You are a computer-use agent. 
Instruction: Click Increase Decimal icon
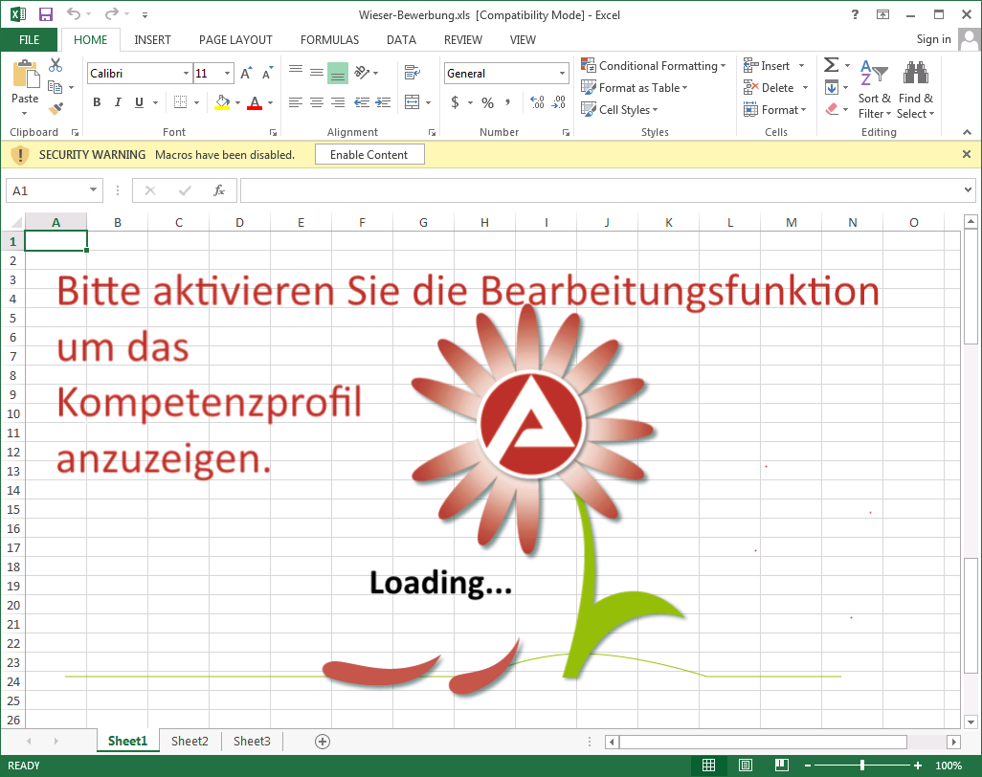coord(537,102)
